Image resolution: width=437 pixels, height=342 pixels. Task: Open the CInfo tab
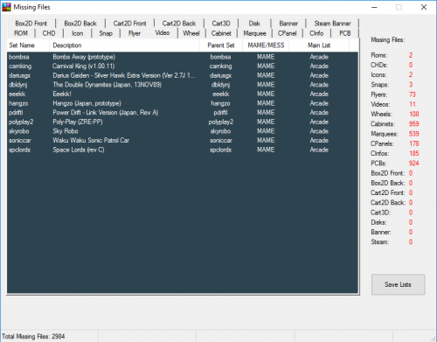point(316,33)
